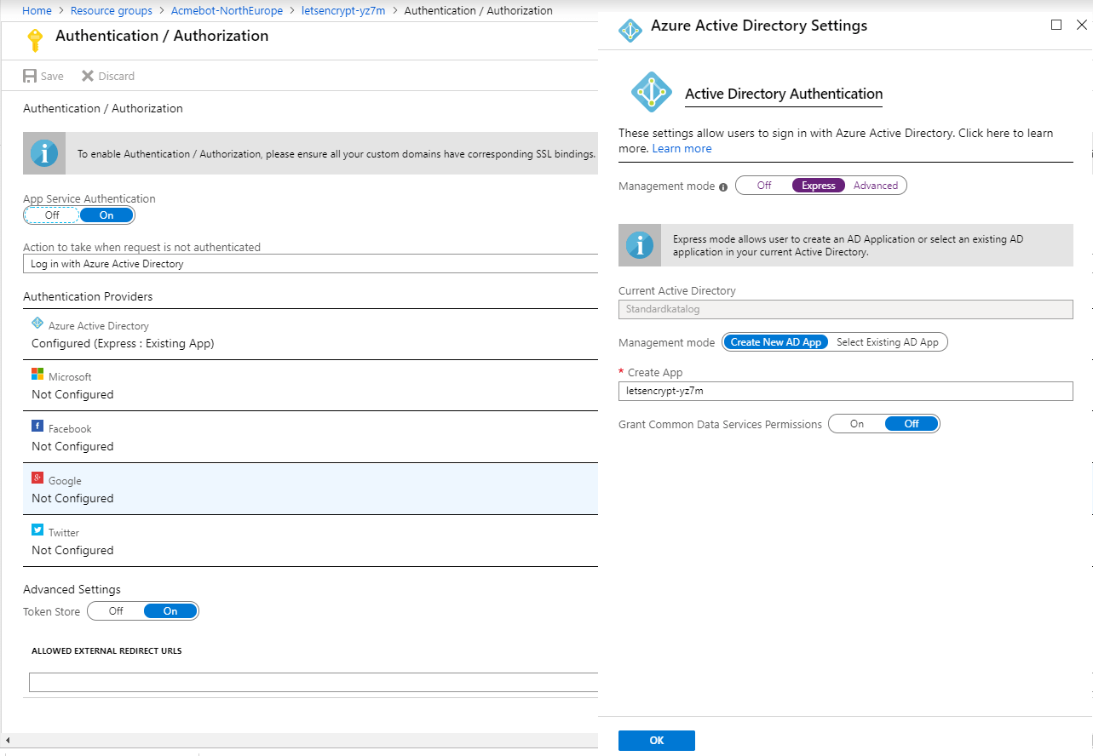
Task: Click the Discard button
Action: click(x=108, y=76)
